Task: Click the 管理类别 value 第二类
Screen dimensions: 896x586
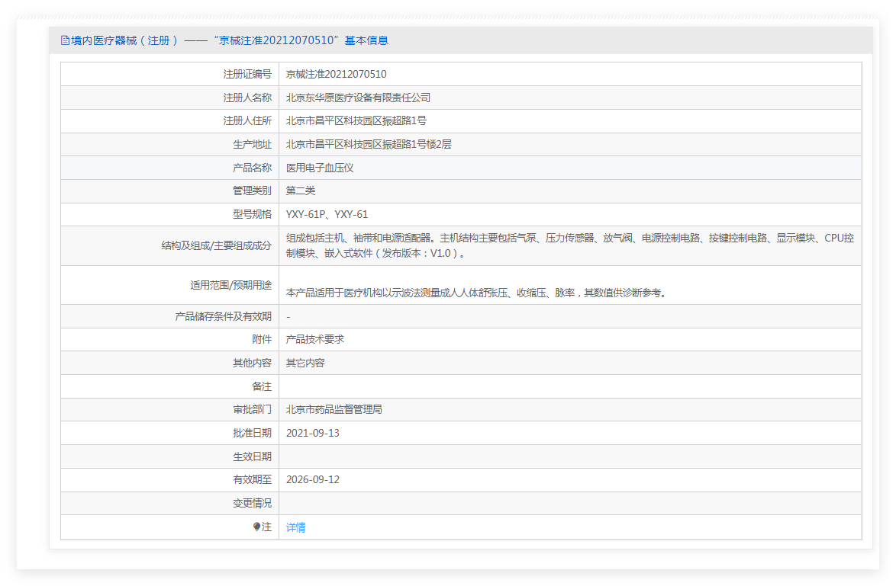Action: point(301,191)
